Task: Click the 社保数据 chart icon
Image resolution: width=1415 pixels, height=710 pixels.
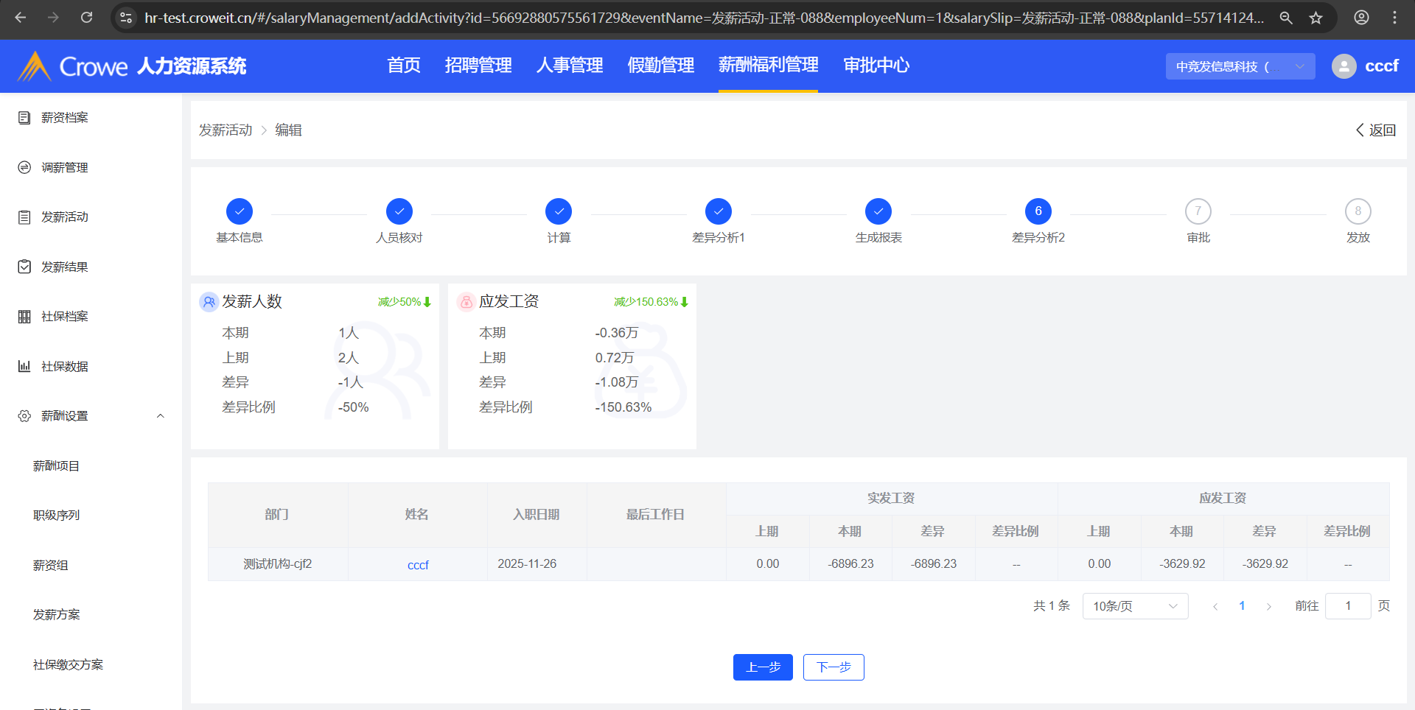Action: click(24, 366)
